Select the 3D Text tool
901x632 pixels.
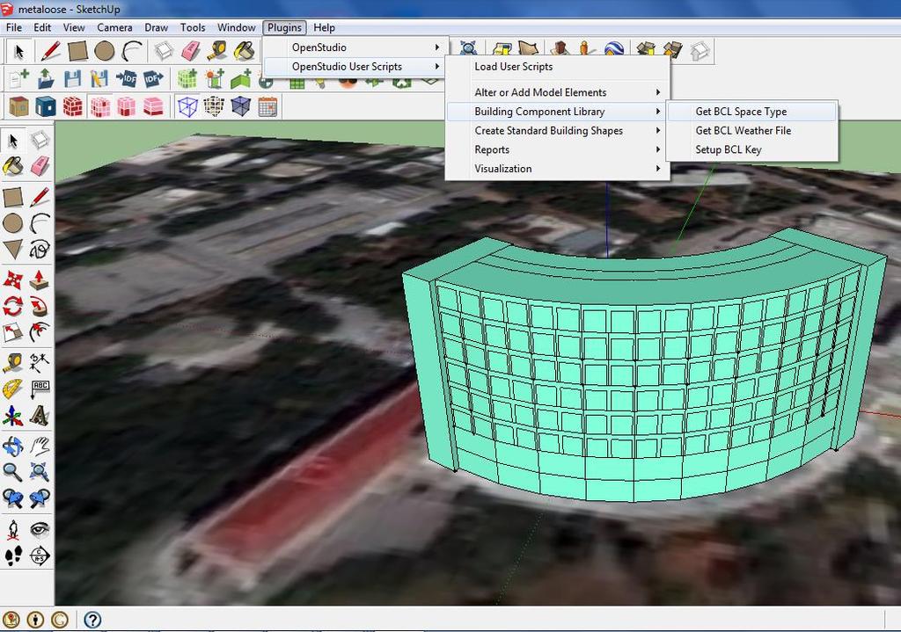pos(40,416)
